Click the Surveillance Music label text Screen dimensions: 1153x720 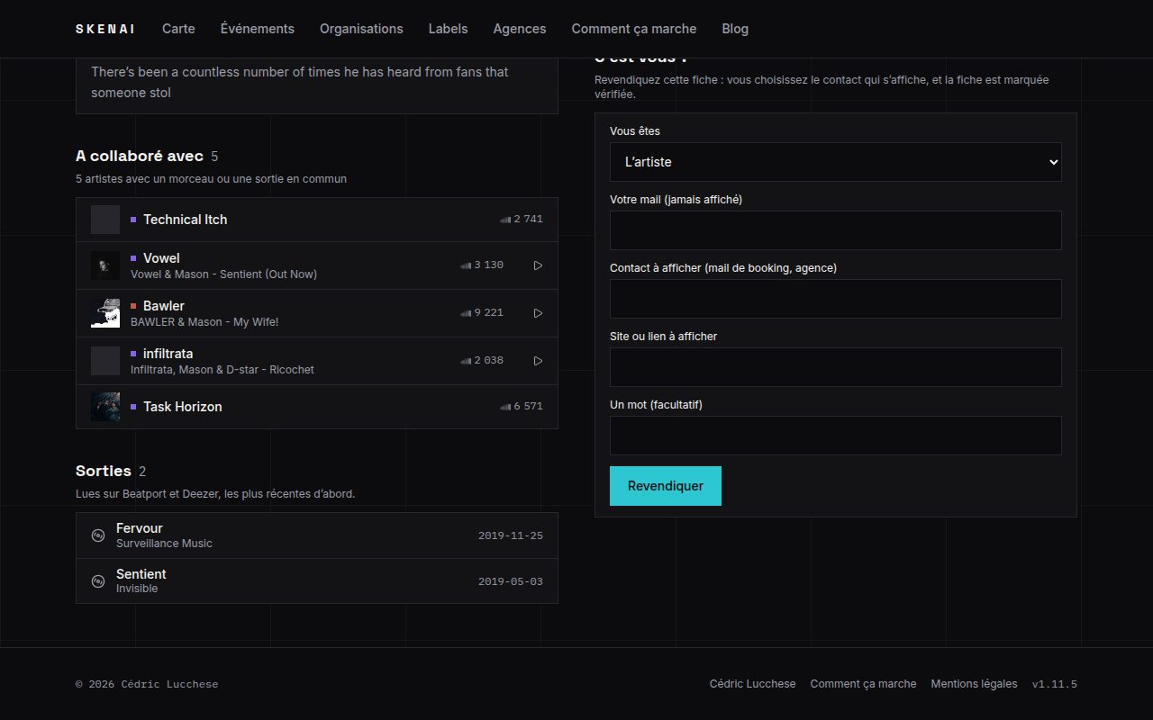(164, 544)
